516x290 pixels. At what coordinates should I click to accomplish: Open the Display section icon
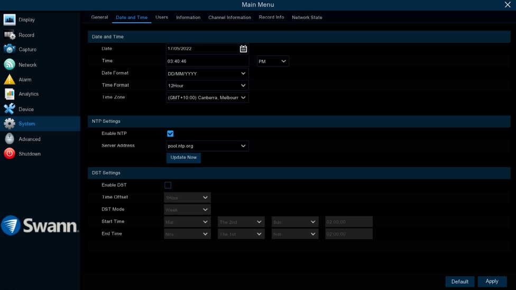(x=10, y=20)
